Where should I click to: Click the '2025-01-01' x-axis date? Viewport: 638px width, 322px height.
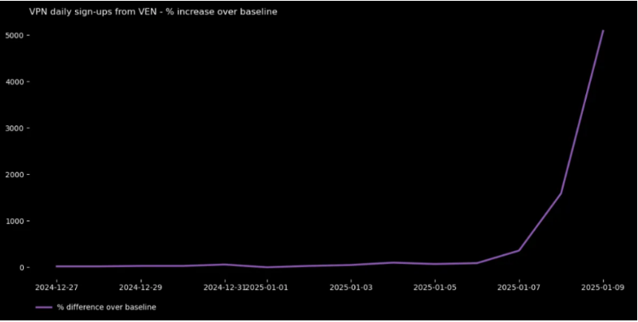267,288
